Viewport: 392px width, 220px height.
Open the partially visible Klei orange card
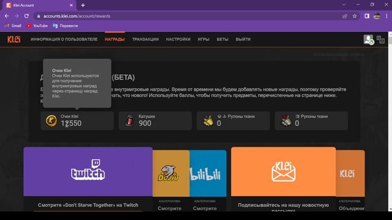[350, 174]
